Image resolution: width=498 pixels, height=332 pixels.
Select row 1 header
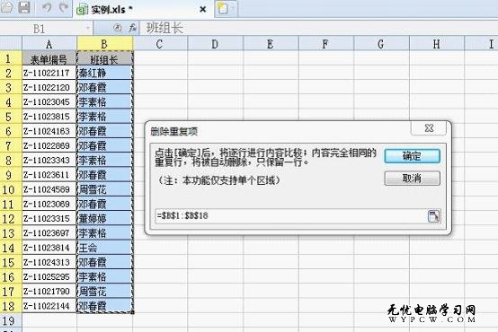(11, 58)
